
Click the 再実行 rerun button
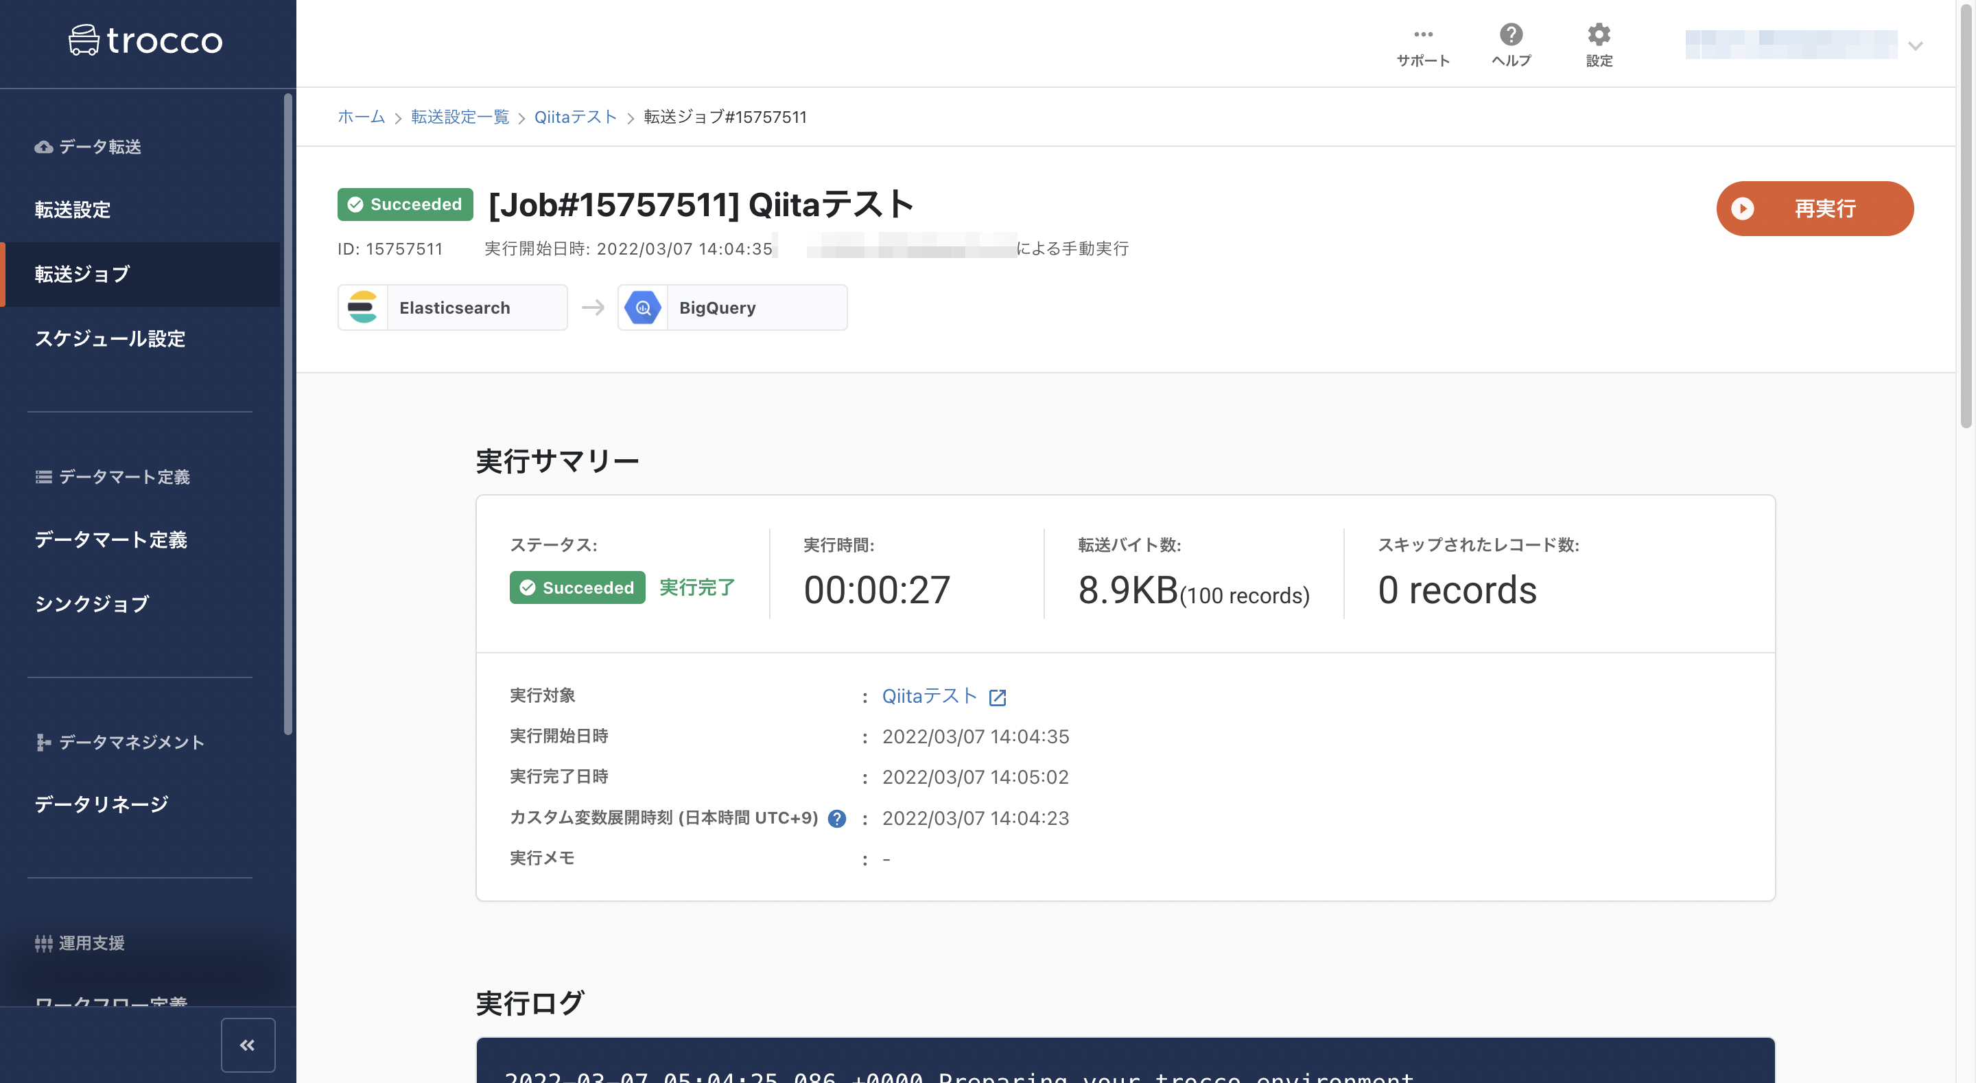[x=1814, y=209]
